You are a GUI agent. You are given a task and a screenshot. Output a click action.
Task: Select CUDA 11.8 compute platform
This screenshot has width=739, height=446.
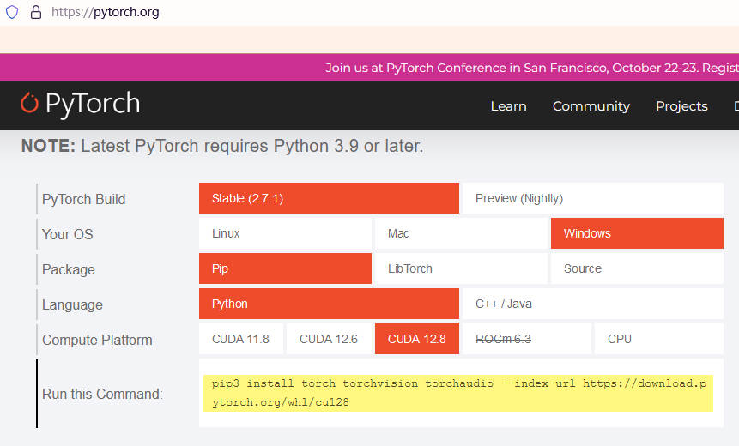tap(241, 339)
